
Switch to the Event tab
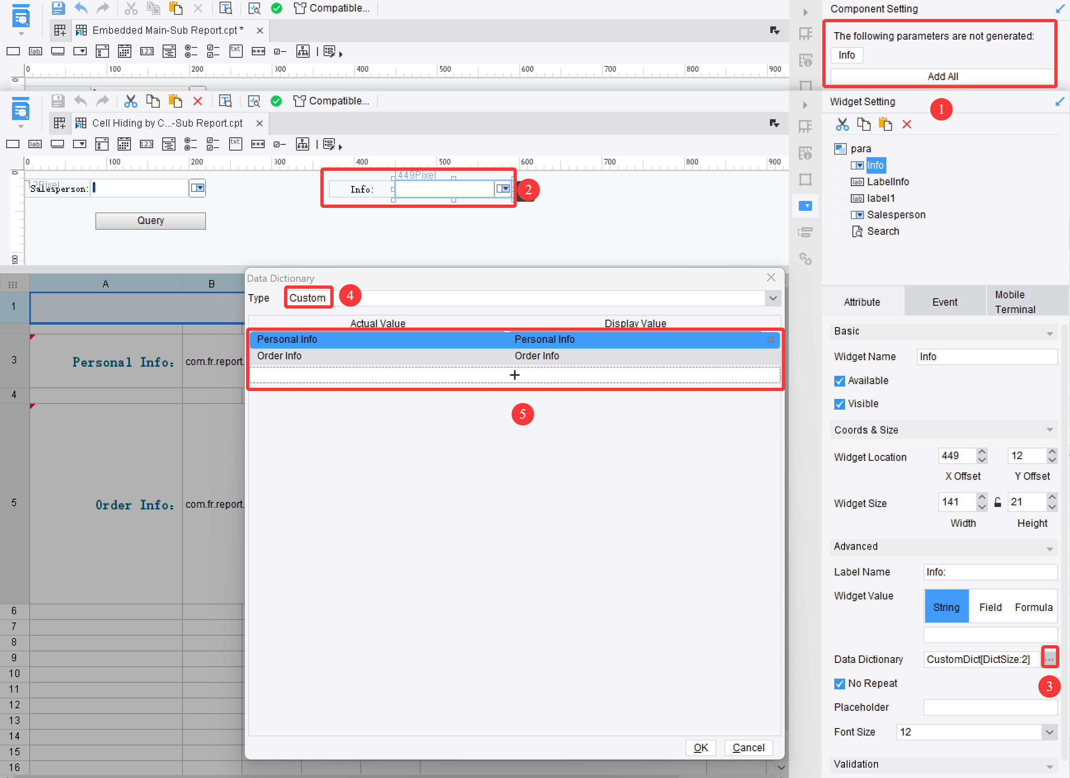[x=945, y=301]
